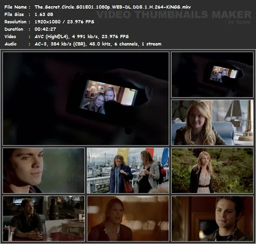Click the large phone-selfie thumbnail
The width and height of the screenshot is (256, 244).
click(86, 98)
